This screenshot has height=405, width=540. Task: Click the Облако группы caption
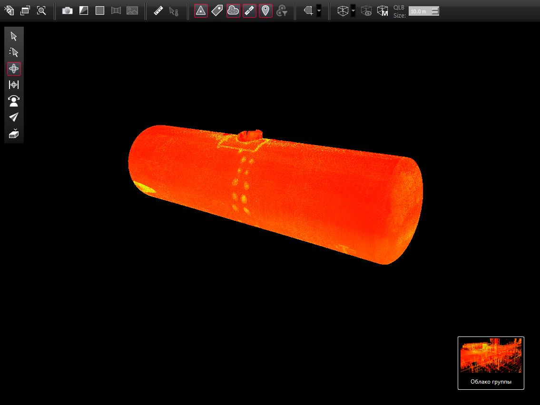[491, 382]
